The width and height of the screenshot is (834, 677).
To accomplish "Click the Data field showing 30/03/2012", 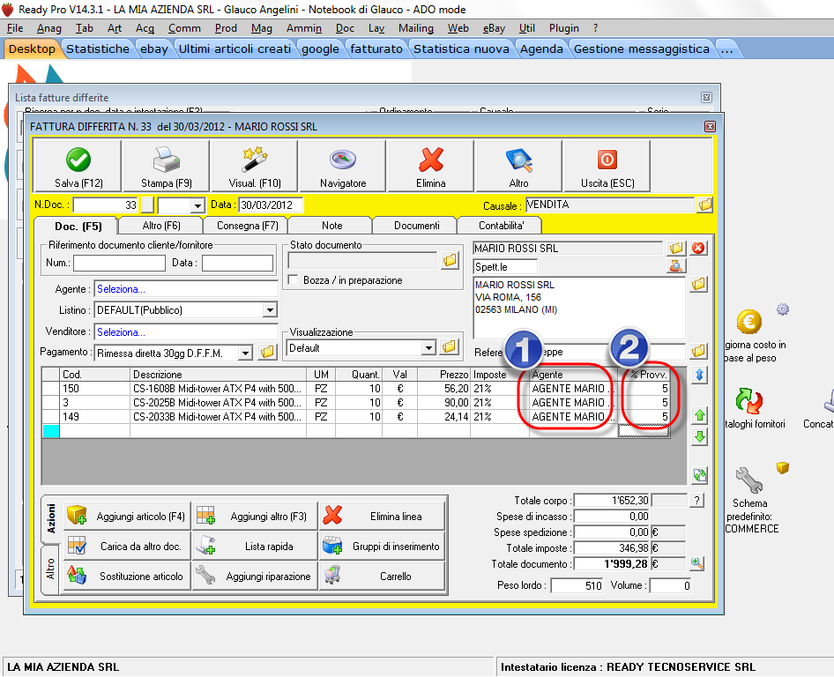I will [270, 205].
